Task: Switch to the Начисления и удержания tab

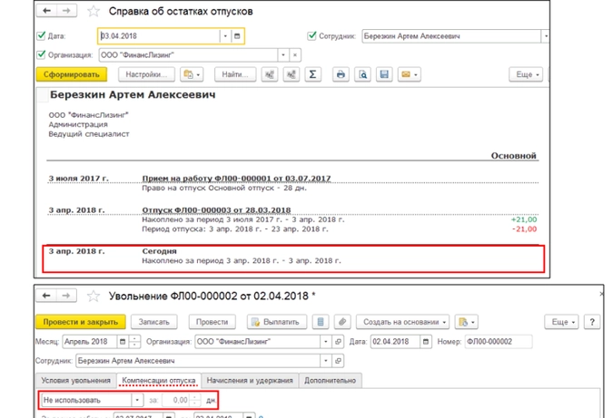Action: (250, 380)
